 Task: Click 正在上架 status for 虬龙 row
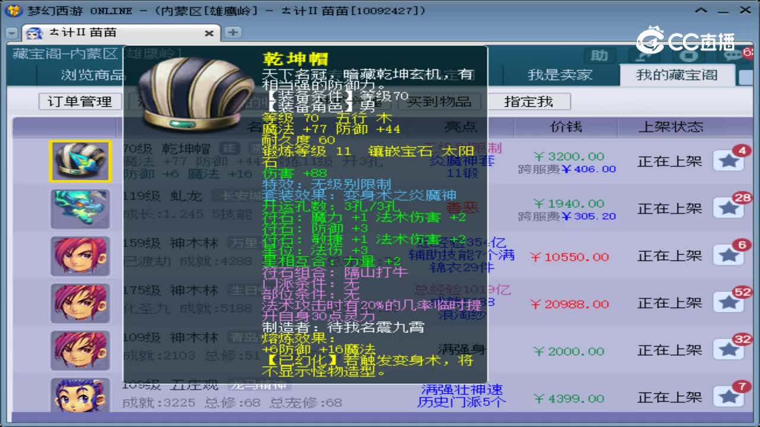coord(670,208)
